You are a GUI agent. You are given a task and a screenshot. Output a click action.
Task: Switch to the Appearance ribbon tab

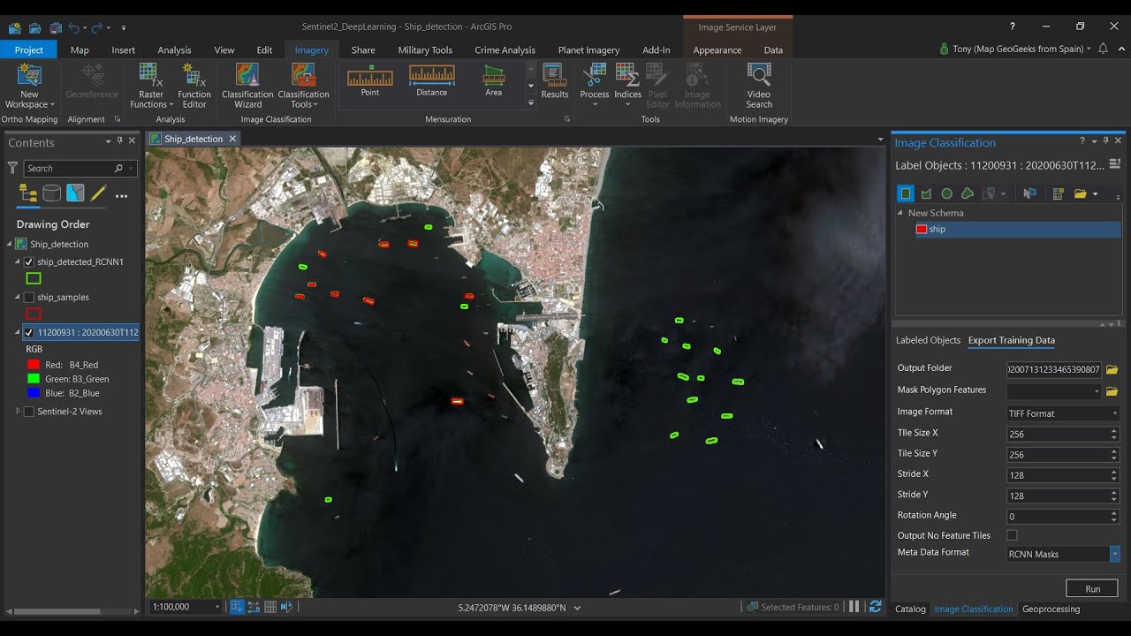717,50
